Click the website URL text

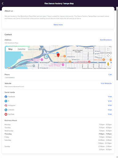click(x=14, y=86)
